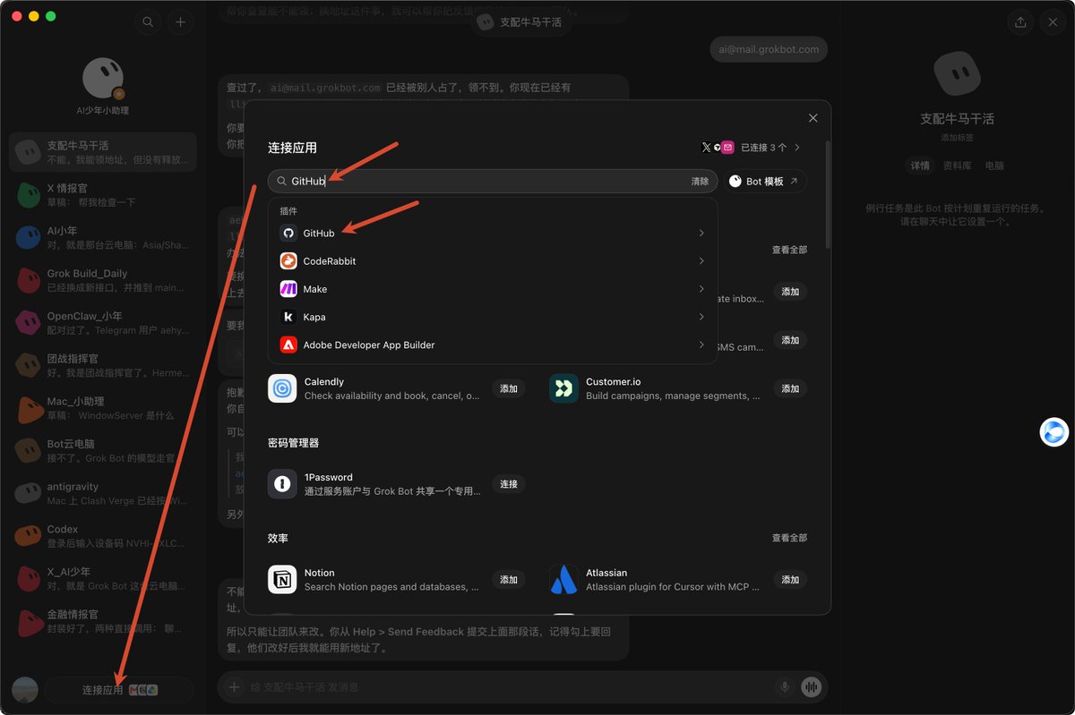Close the right details panel
This screenshot has height=715, width=1075.
click(x=1053, y=22)
